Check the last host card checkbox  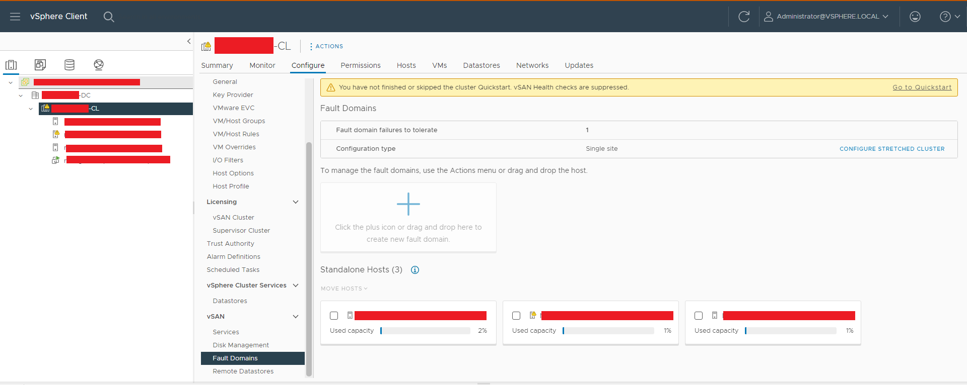699,316
